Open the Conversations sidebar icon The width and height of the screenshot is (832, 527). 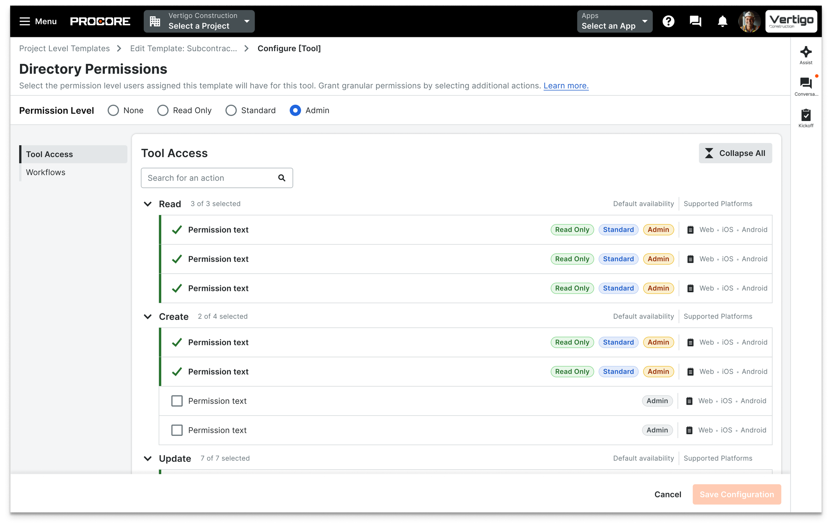click(805, 83)
